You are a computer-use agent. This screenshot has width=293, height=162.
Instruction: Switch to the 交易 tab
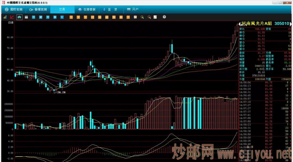click(62, 9)
